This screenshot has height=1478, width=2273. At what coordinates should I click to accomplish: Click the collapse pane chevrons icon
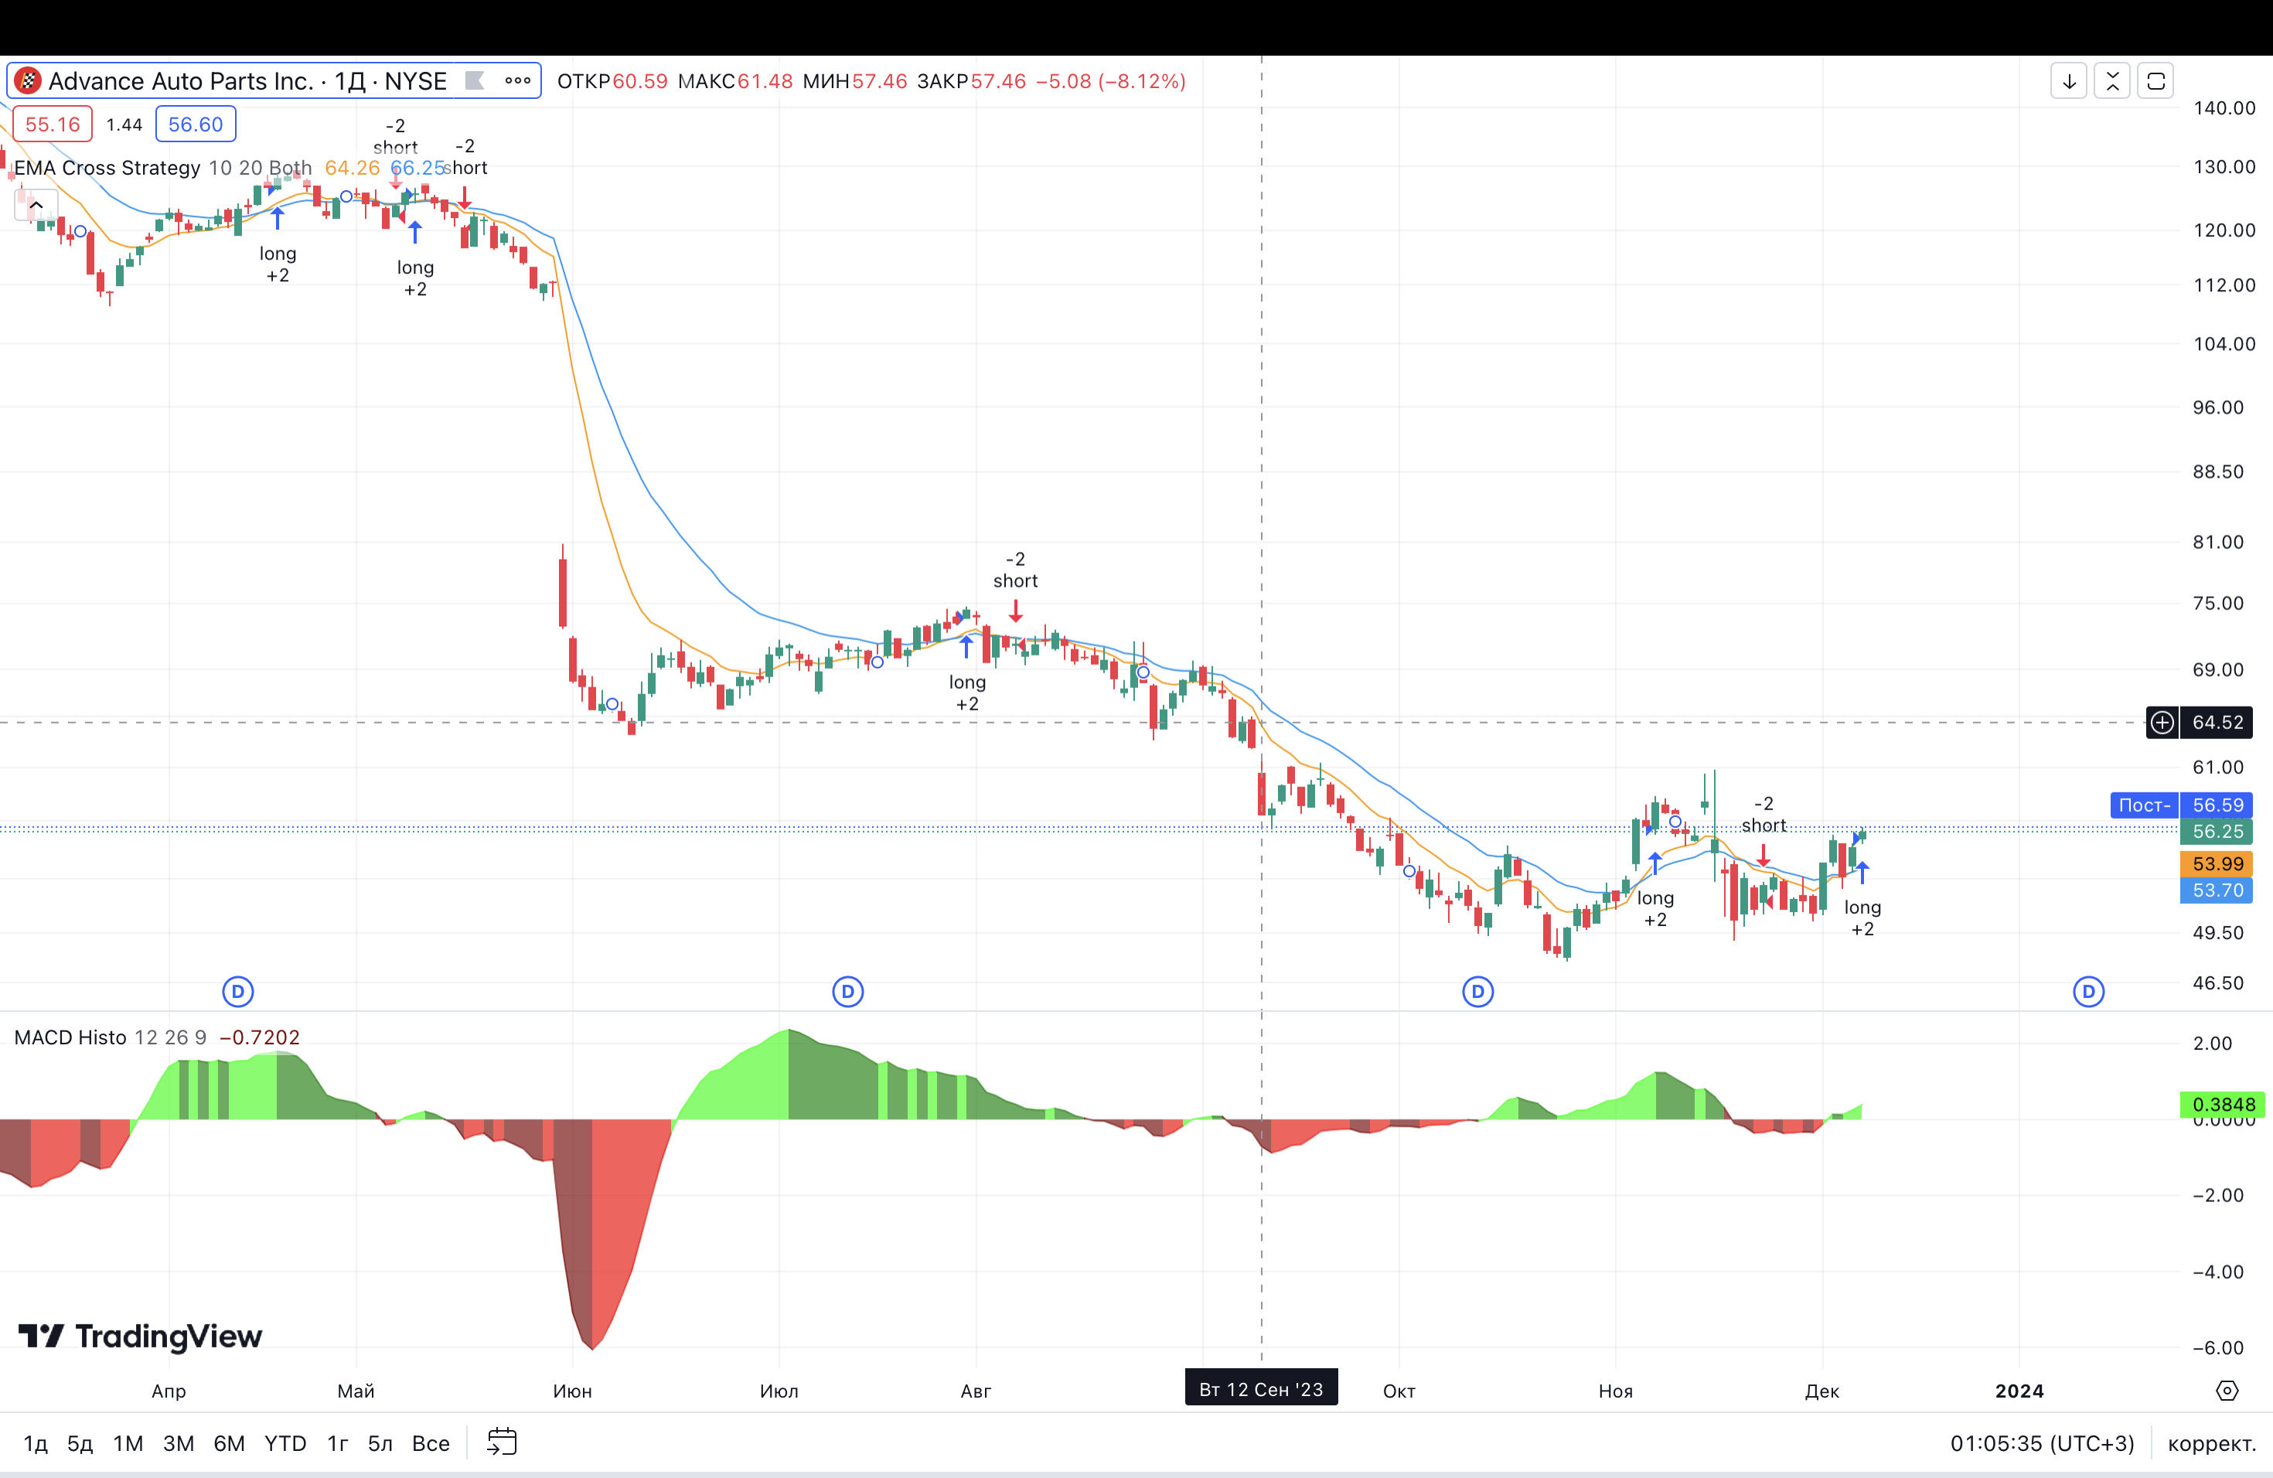[x=2112, y=81]
